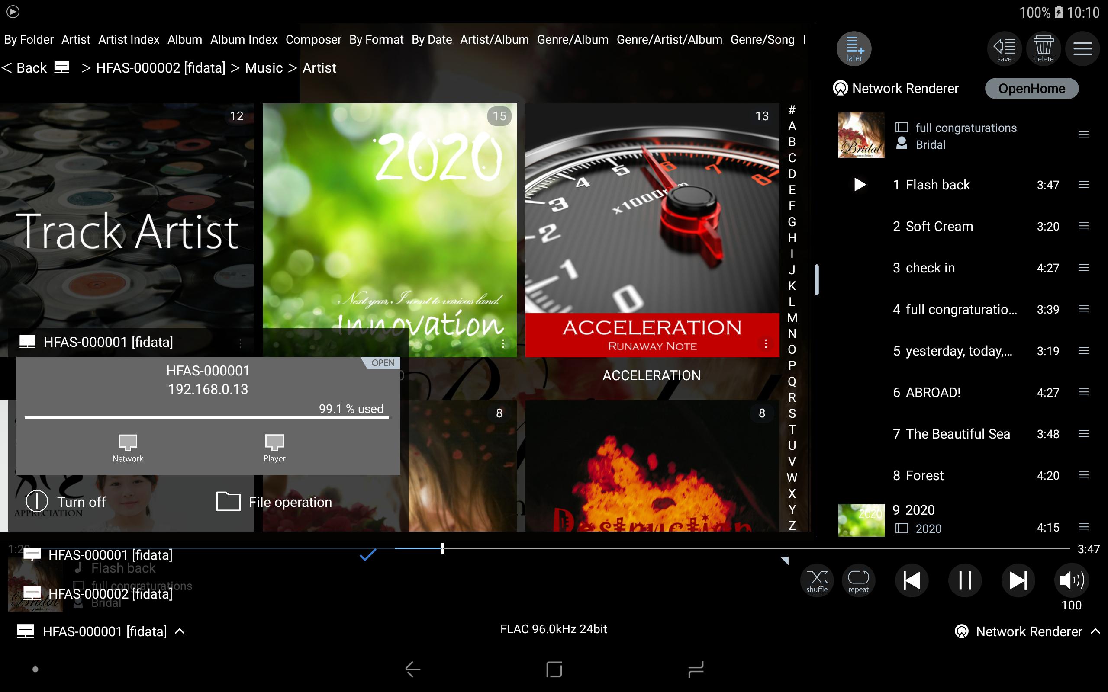
Task: Skip to the previous track
Action: [x=912, y=581]
